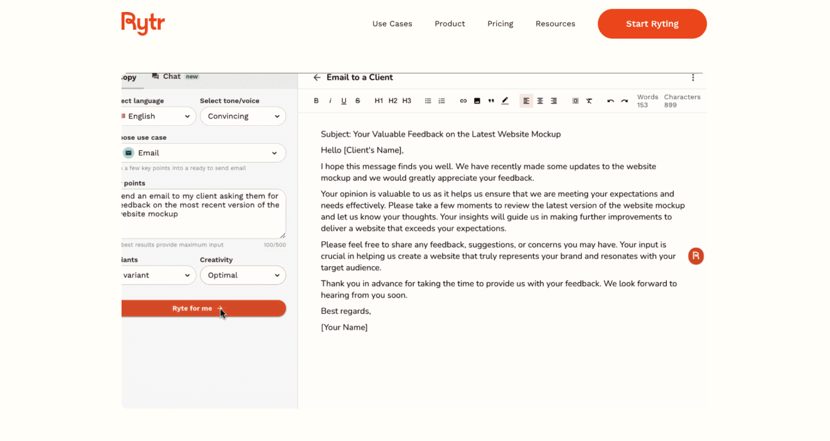Format selected text as a blockquote
Screen dimensions: 830x441
(491, 100)
